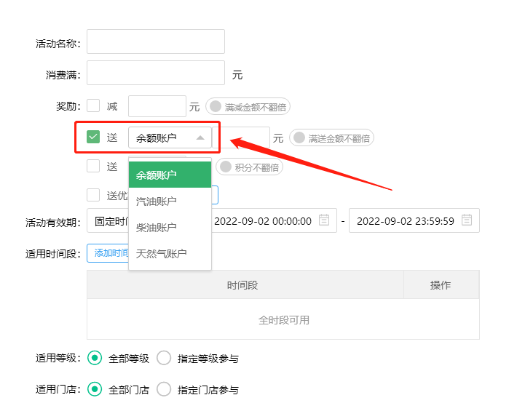509x403 pixels.
Task: Click the 消费满 amount input field
Action: click(x=155, y=73)
